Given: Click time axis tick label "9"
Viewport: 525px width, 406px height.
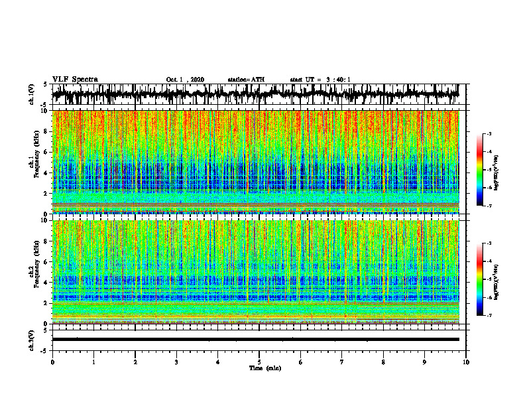Looking at the screenshot, I should click(x=424, y=362).
